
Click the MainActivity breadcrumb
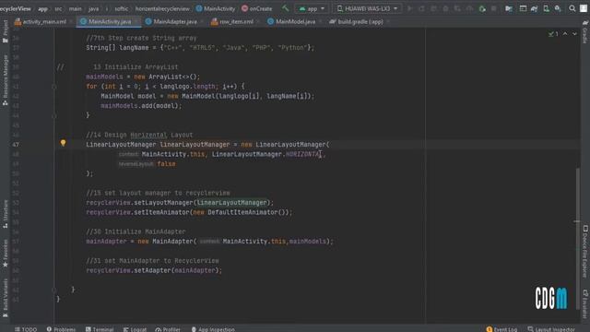(x=216, y=8)
